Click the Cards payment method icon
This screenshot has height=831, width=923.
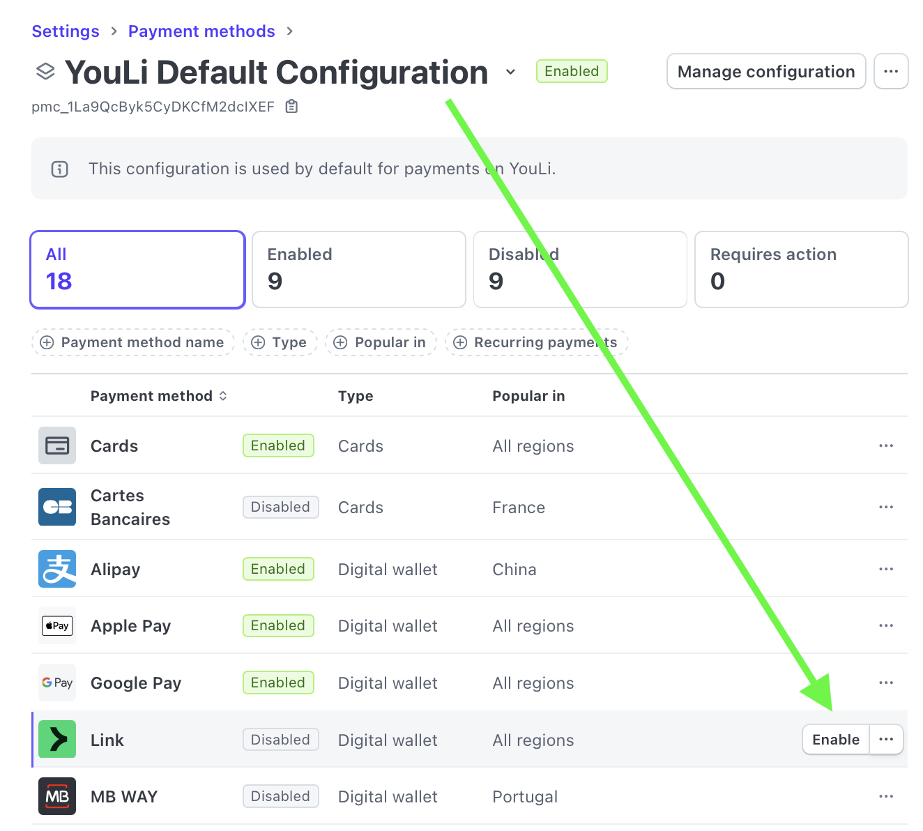point(57,445)
